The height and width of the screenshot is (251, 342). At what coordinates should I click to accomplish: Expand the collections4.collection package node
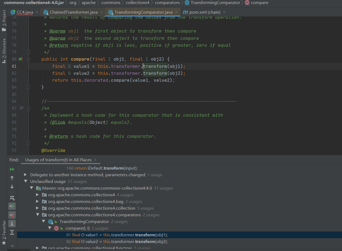click(x=37, y=208)
